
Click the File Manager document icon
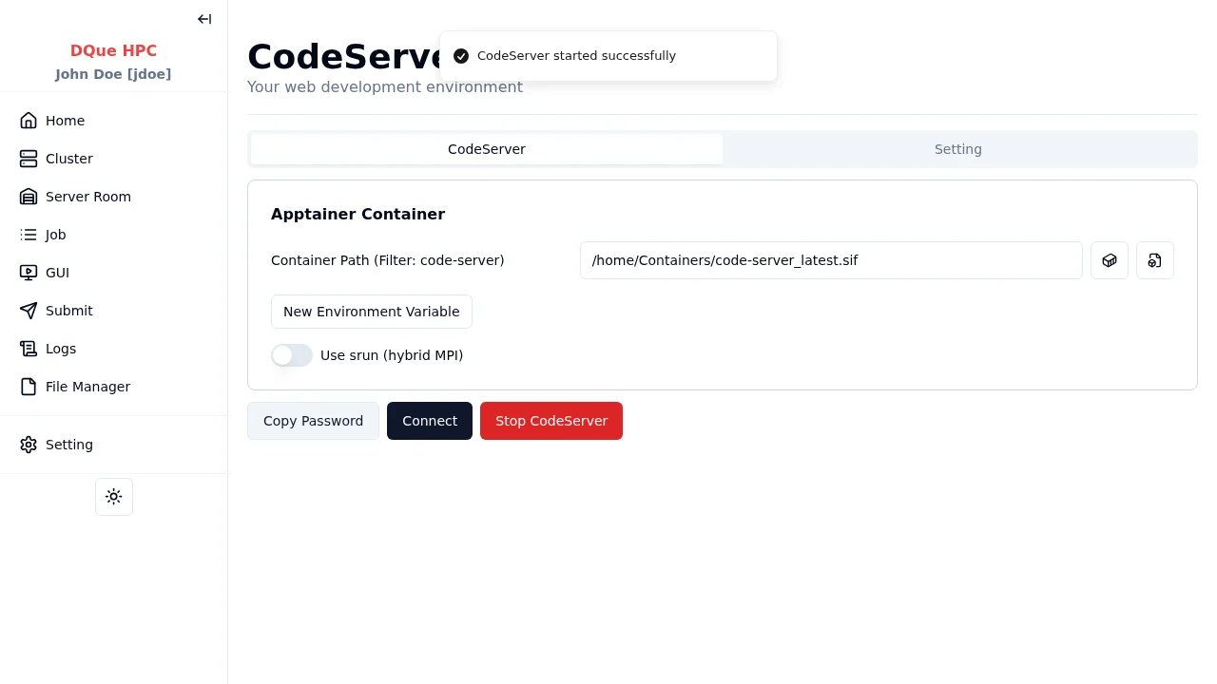tap(29, 387)
